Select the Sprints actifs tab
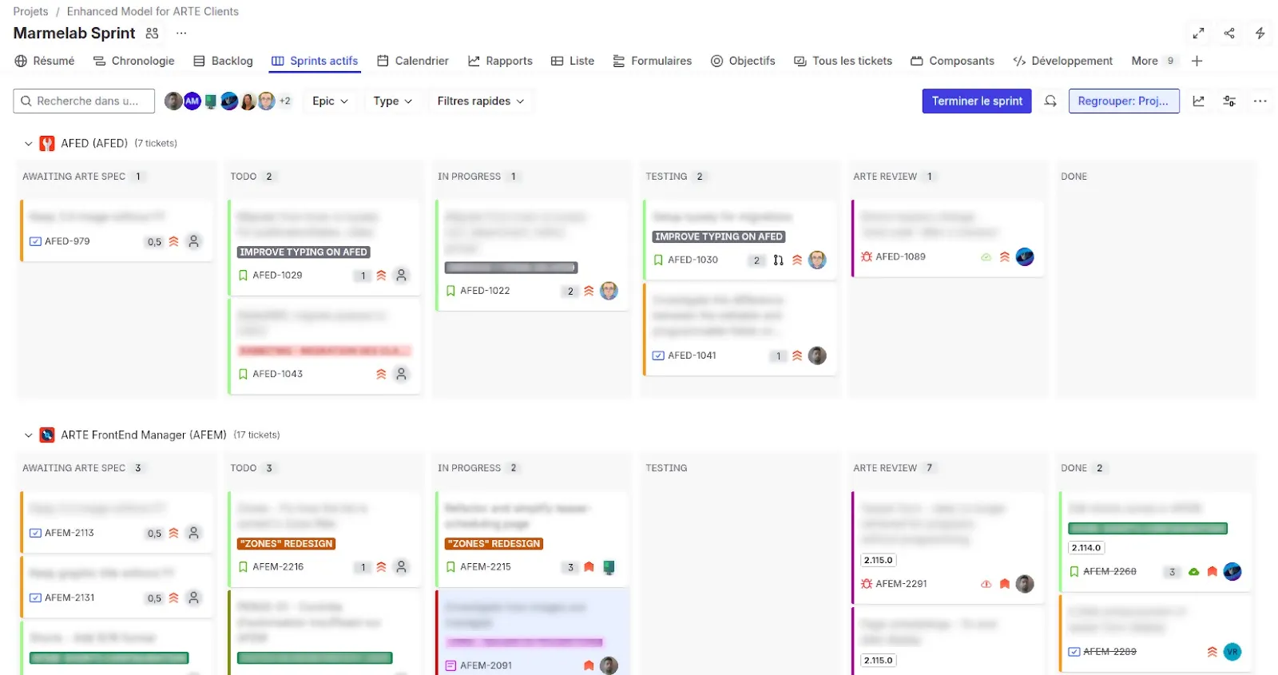The image size is (1278, 675). pos(315,61)
